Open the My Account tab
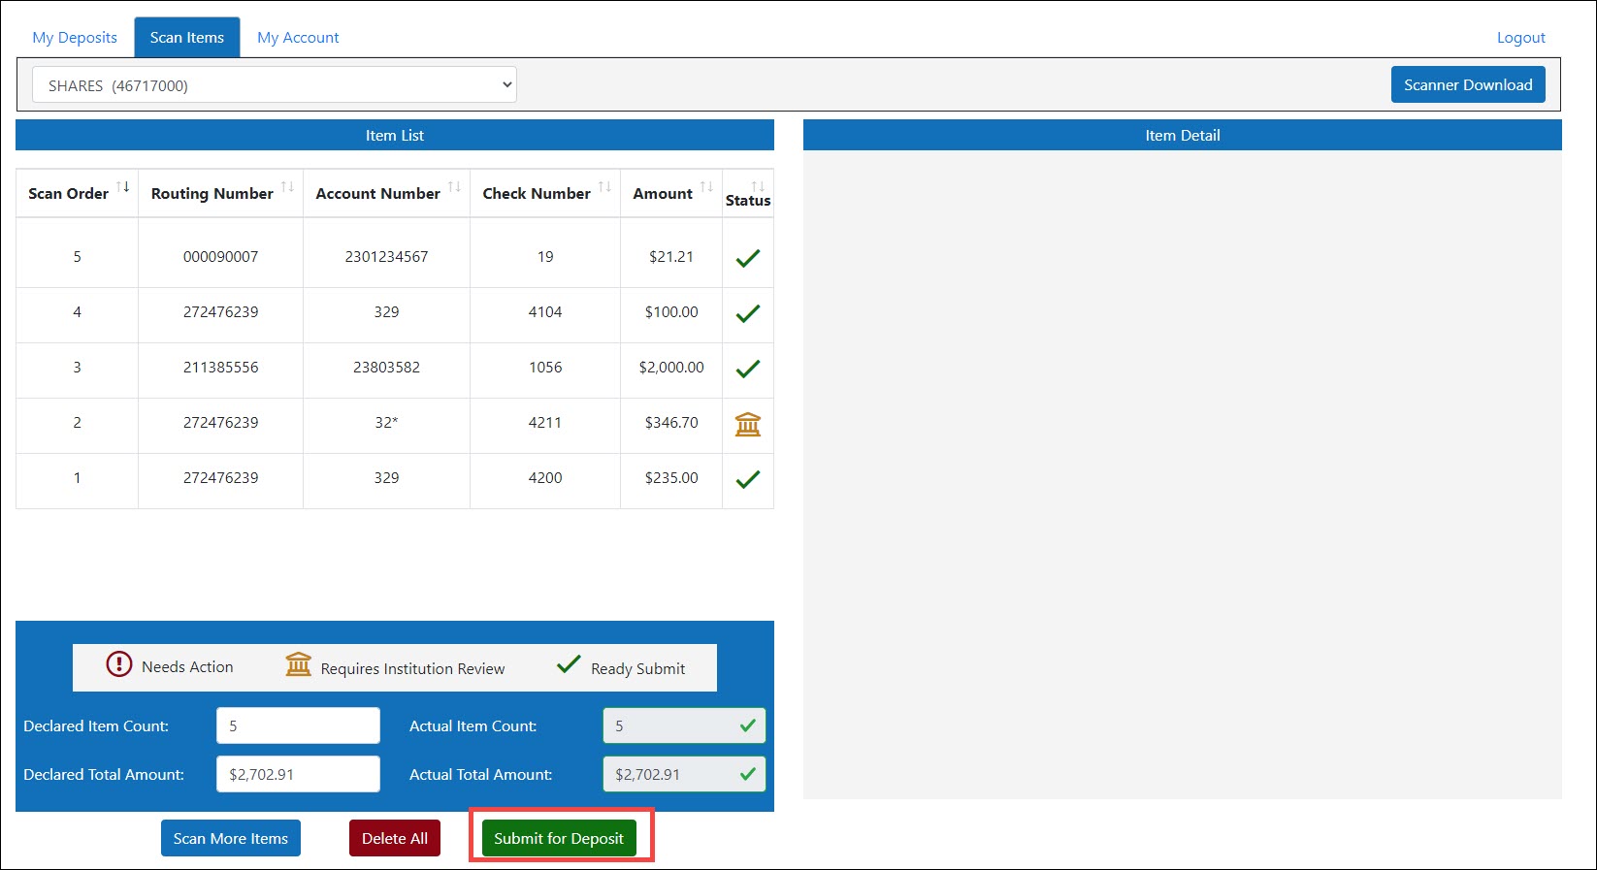 click(298, 38)
